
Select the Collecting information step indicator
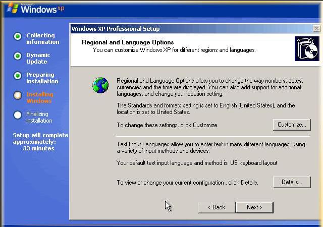[x=18, y=36]
